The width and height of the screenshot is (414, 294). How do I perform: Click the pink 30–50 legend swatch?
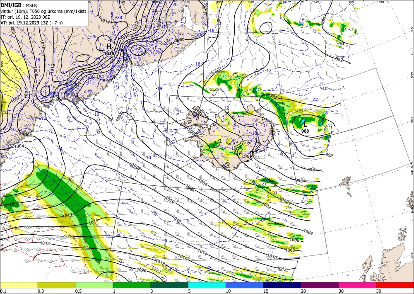[357, 285]
